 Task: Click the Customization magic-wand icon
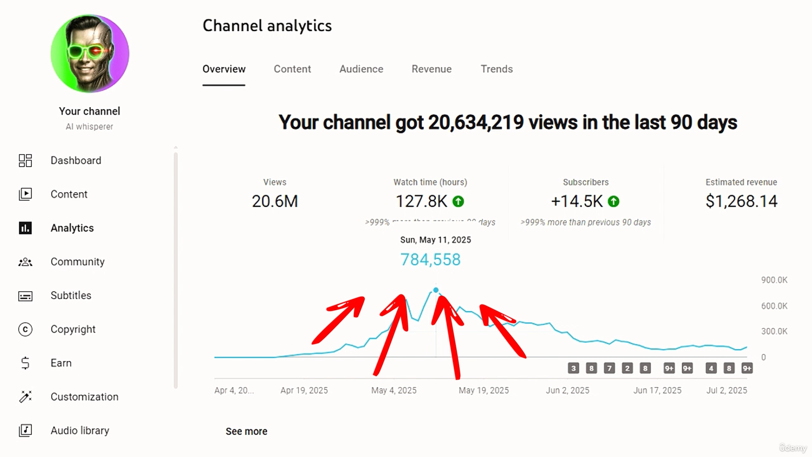tap(25, 397)
